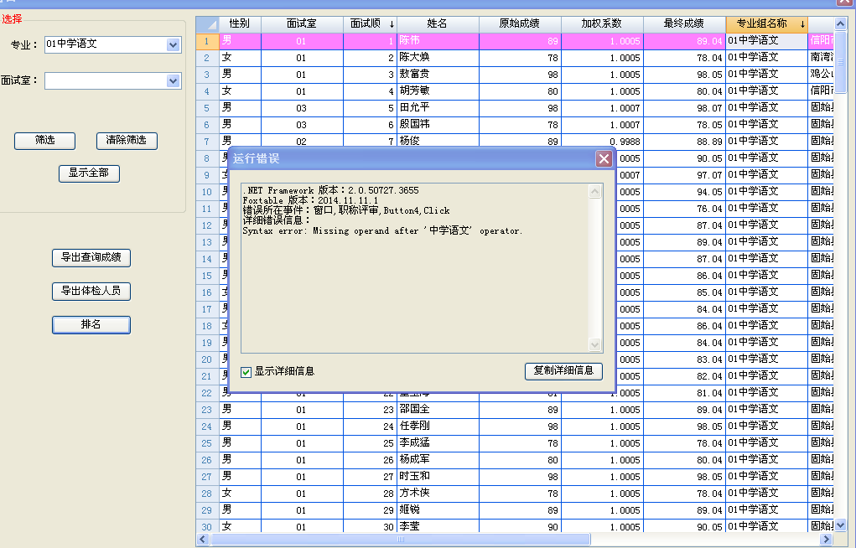Image resolution: width=856 pixels, height=548 pixels.
Task: Click the 姓名 column header
Action: [438, 24]
